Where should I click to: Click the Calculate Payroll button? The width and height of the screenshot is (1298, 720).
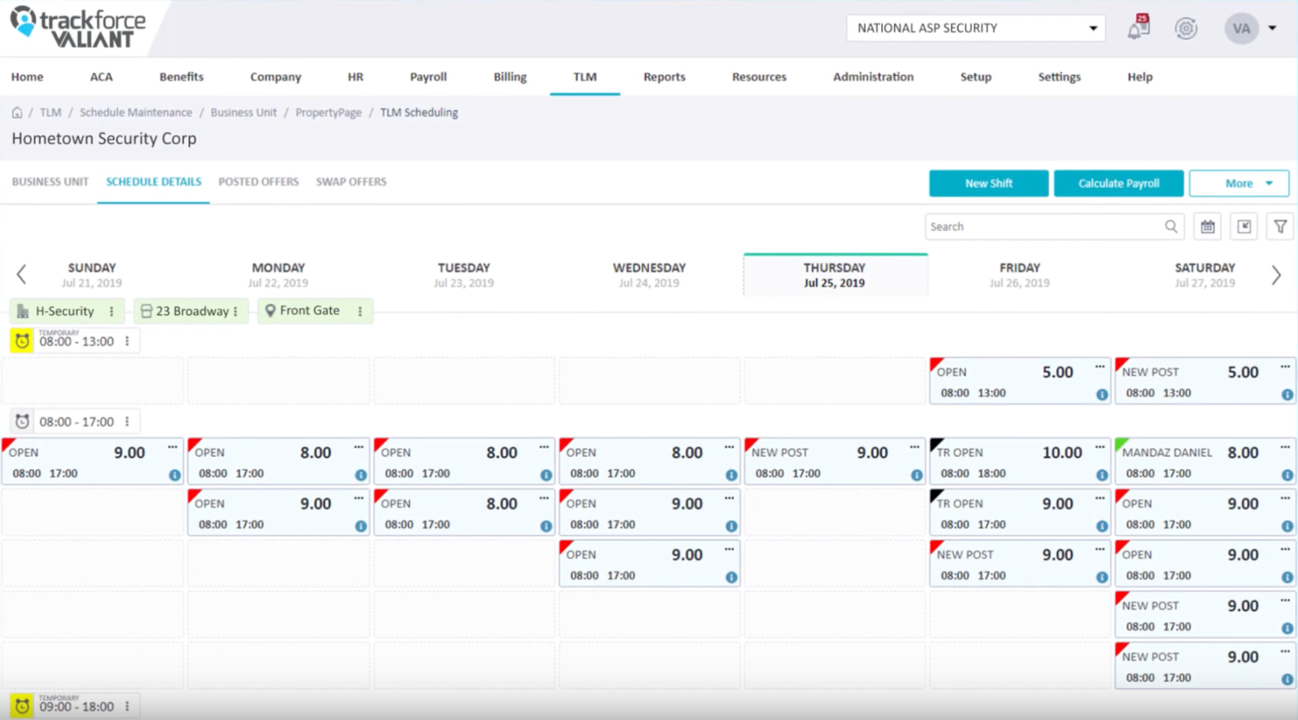point(1119,183)
